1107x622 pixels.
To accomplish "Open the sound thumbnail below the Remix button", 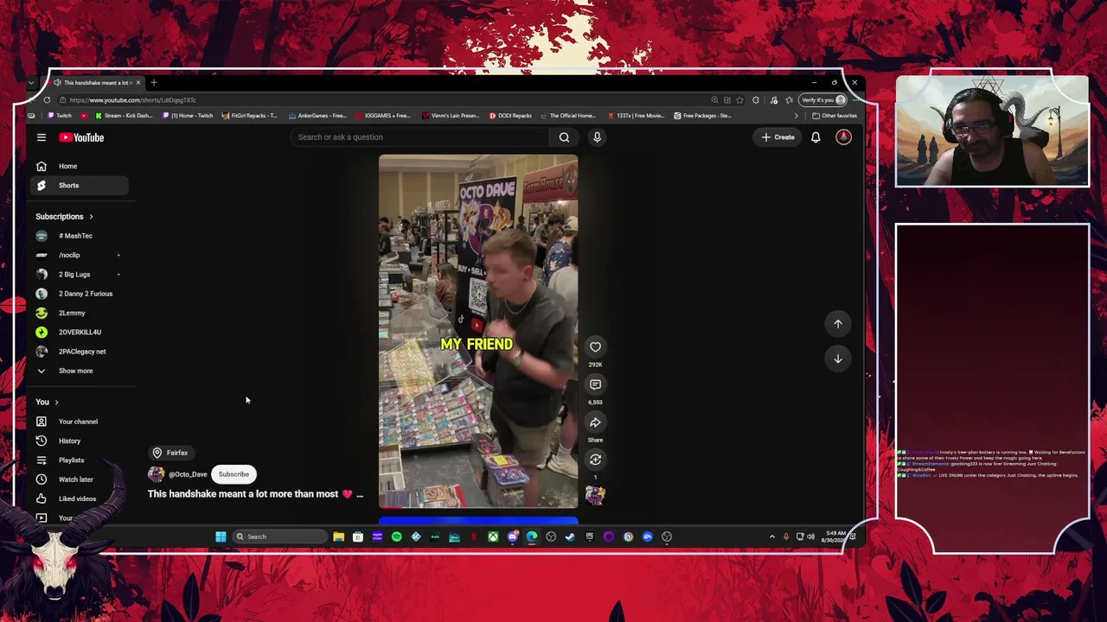I will point(595,495).
